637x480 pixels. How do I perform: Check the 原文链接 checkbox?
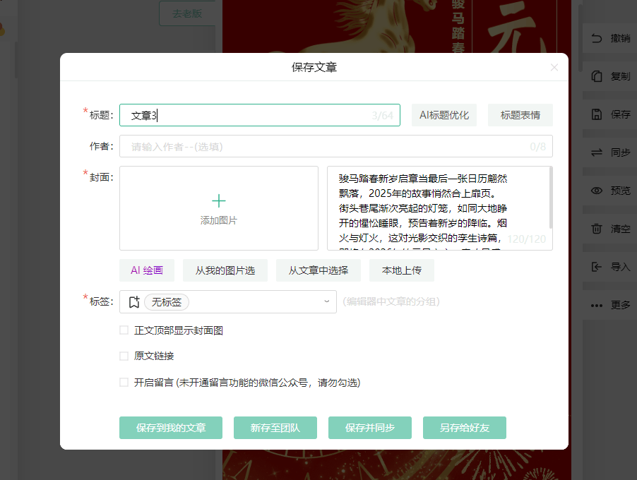click(124, 356)
